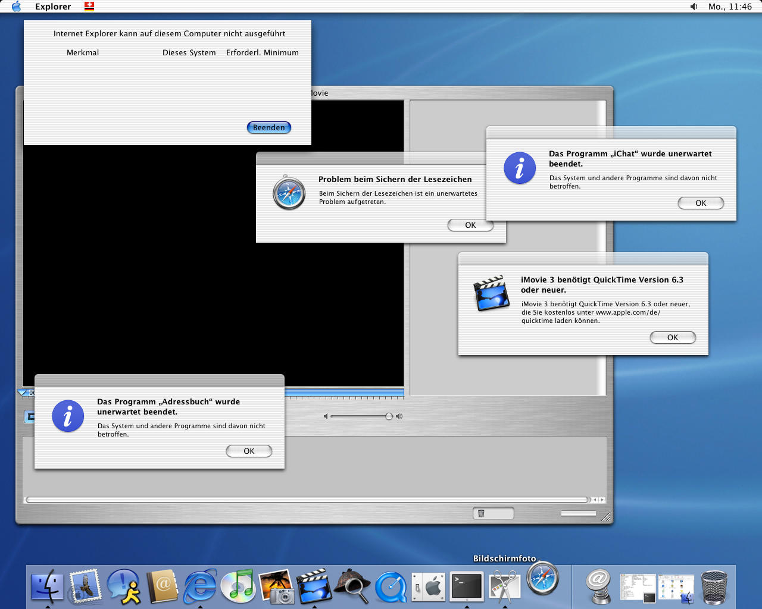Open Terminal from the dock
762x609 pixels.
467,586
